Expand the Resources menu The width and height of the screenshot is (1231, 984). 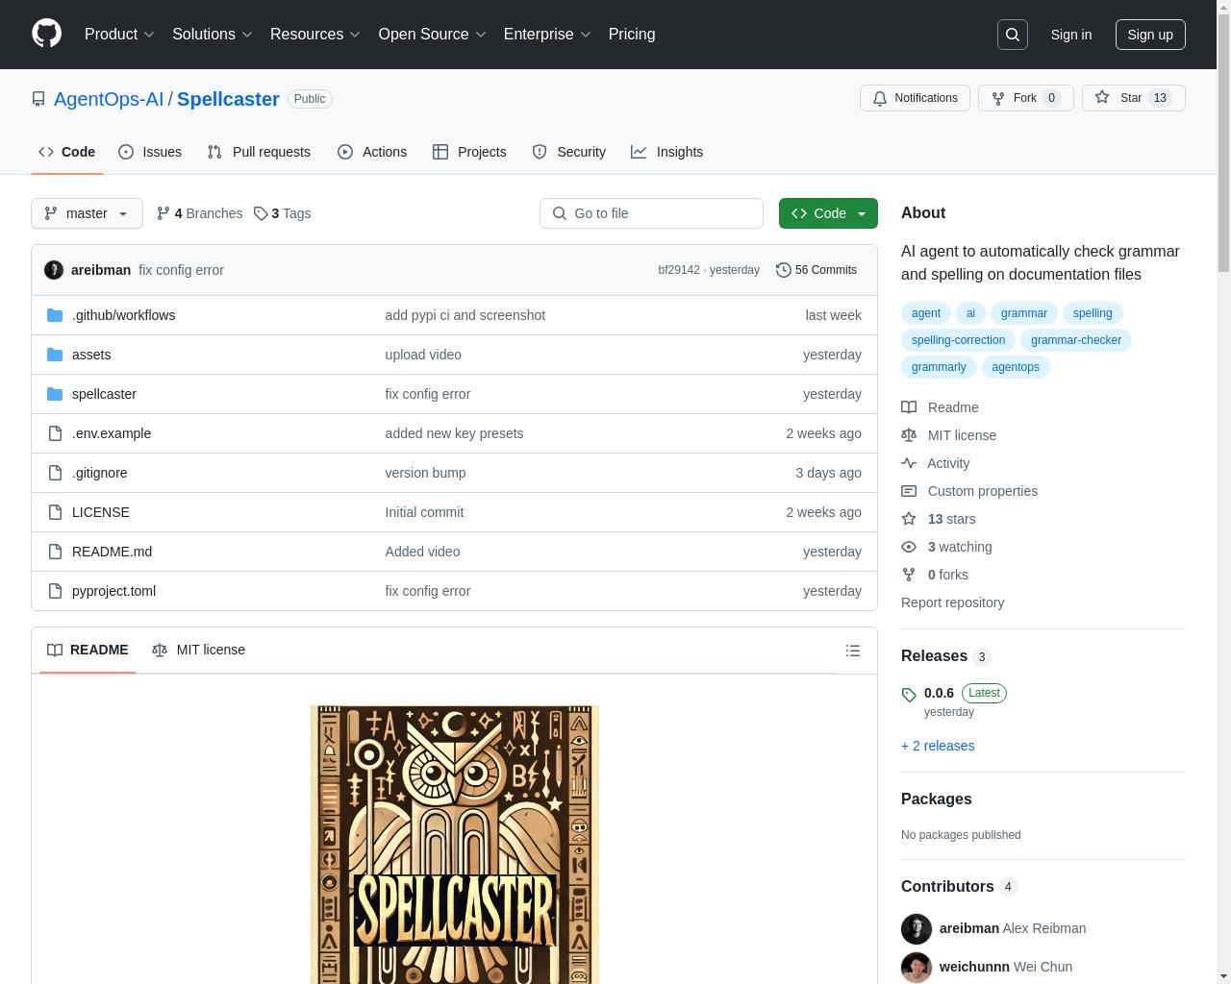coord(315,35)
